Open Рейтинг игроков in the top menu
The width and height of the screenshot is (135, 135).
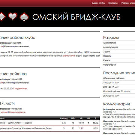(128, 3)
